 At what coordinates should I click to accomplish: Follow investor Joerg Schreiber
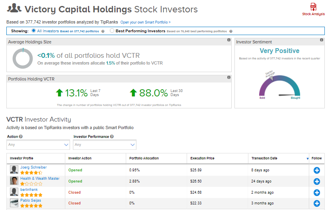pyautogui.click(x=317, y=170)
